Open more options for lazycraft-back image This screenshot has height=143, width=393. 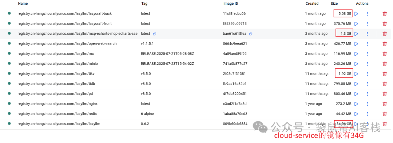[367, 14]
